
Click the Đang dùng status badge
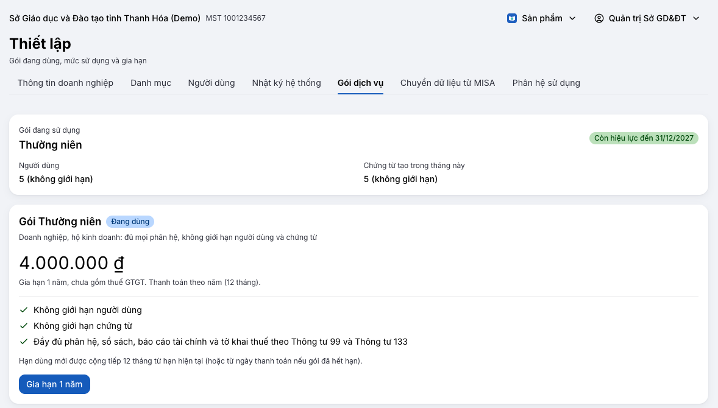point(130,222)
